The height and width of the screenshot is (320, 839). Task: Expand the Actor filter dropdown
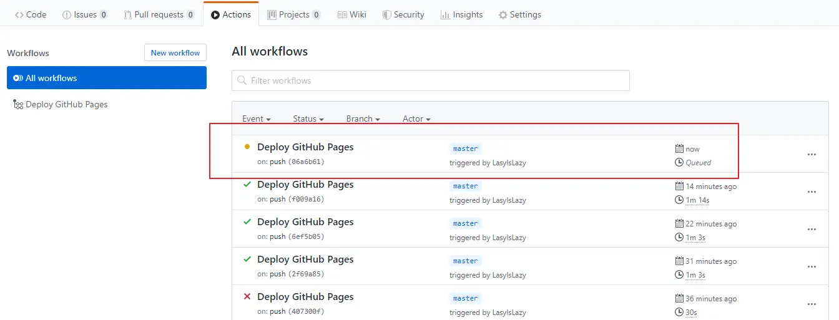click(x=416, y=119)
